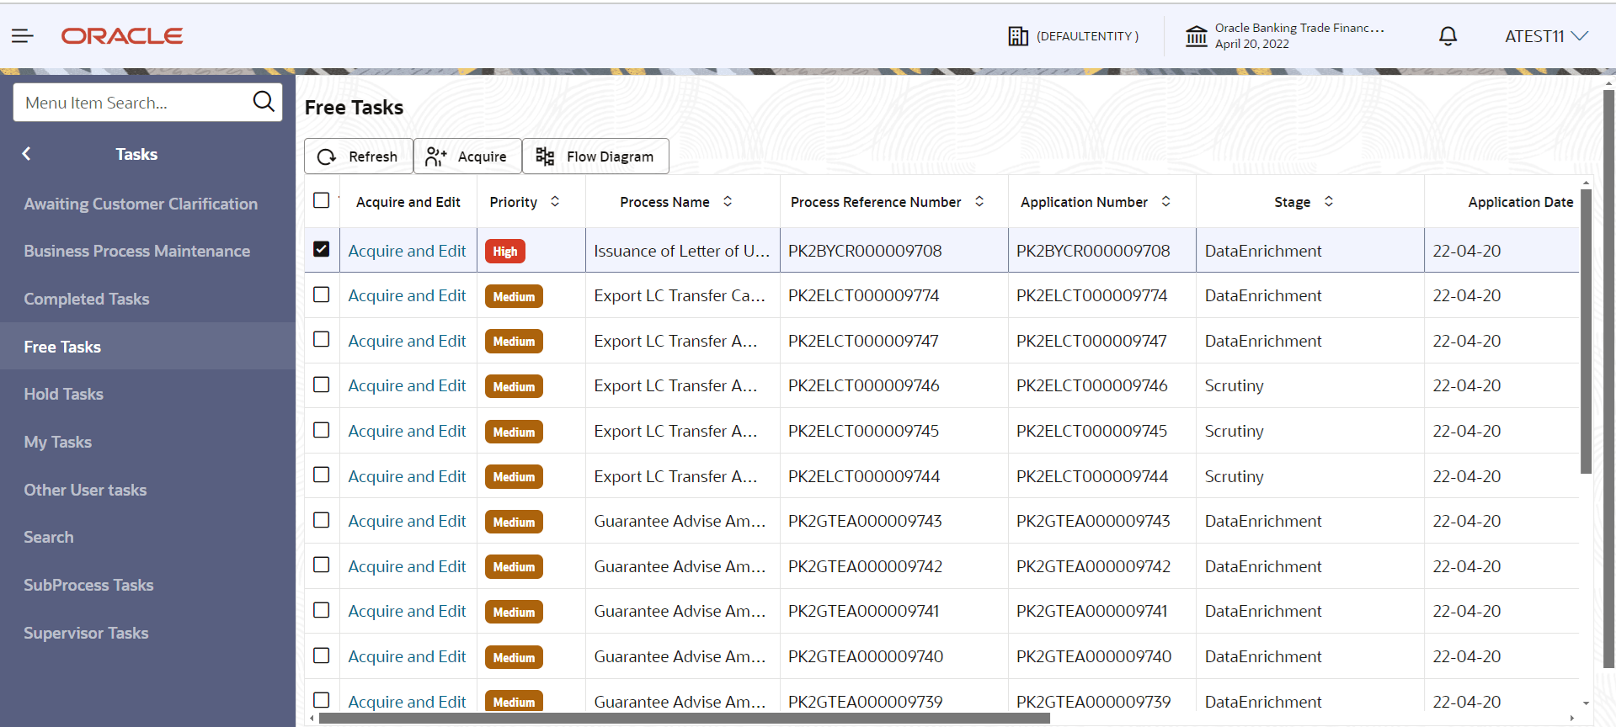The height and width of the screenshot is (727, 1616).
Task: Click Scrutiny stage for PK2ELCT000009744
Action: click(x=1234, y=476)
